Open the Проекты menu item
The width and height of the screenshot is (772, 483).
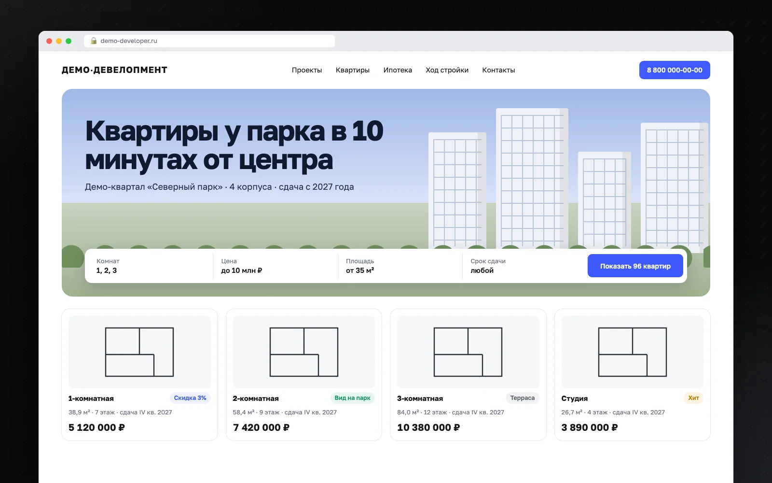coord(307,70)
